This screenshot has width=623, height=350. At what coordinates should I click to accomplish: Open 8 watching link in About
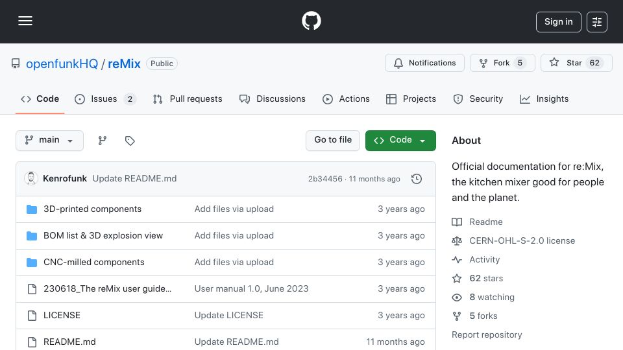coord(492,297)
